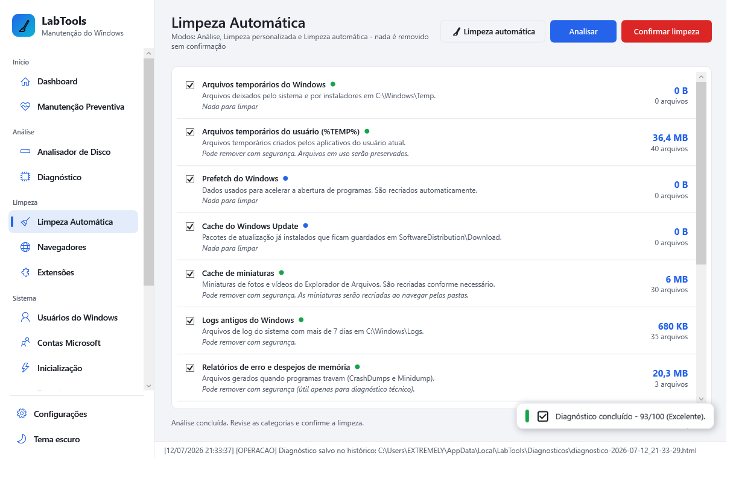Go to Analisador de Disco
This screenshot has height=482, width=736.
(74, 152)
